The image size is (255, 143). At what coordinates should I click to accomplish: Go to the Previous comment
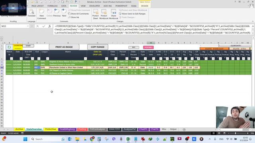pyautogui.click(x=57, y=13)
